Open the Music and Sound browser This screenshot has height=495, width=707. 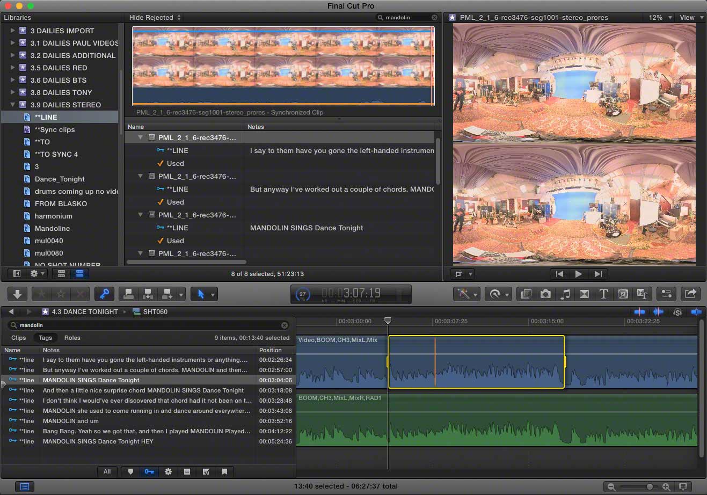pyautogui.click(x=565, y=294)
